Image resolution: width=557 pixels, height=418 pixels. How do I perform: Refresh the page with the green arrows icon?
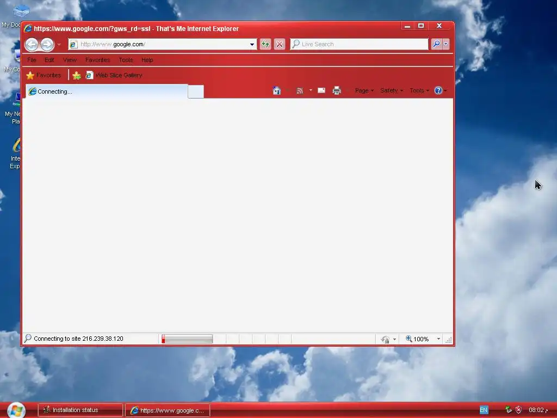[x=265, y=44]
